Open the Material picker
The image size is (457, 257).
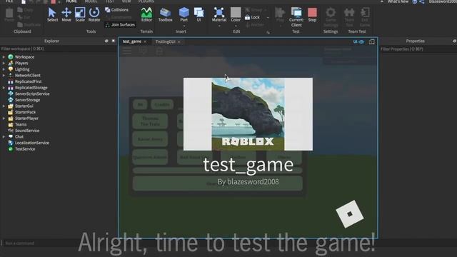coord(219,14)
